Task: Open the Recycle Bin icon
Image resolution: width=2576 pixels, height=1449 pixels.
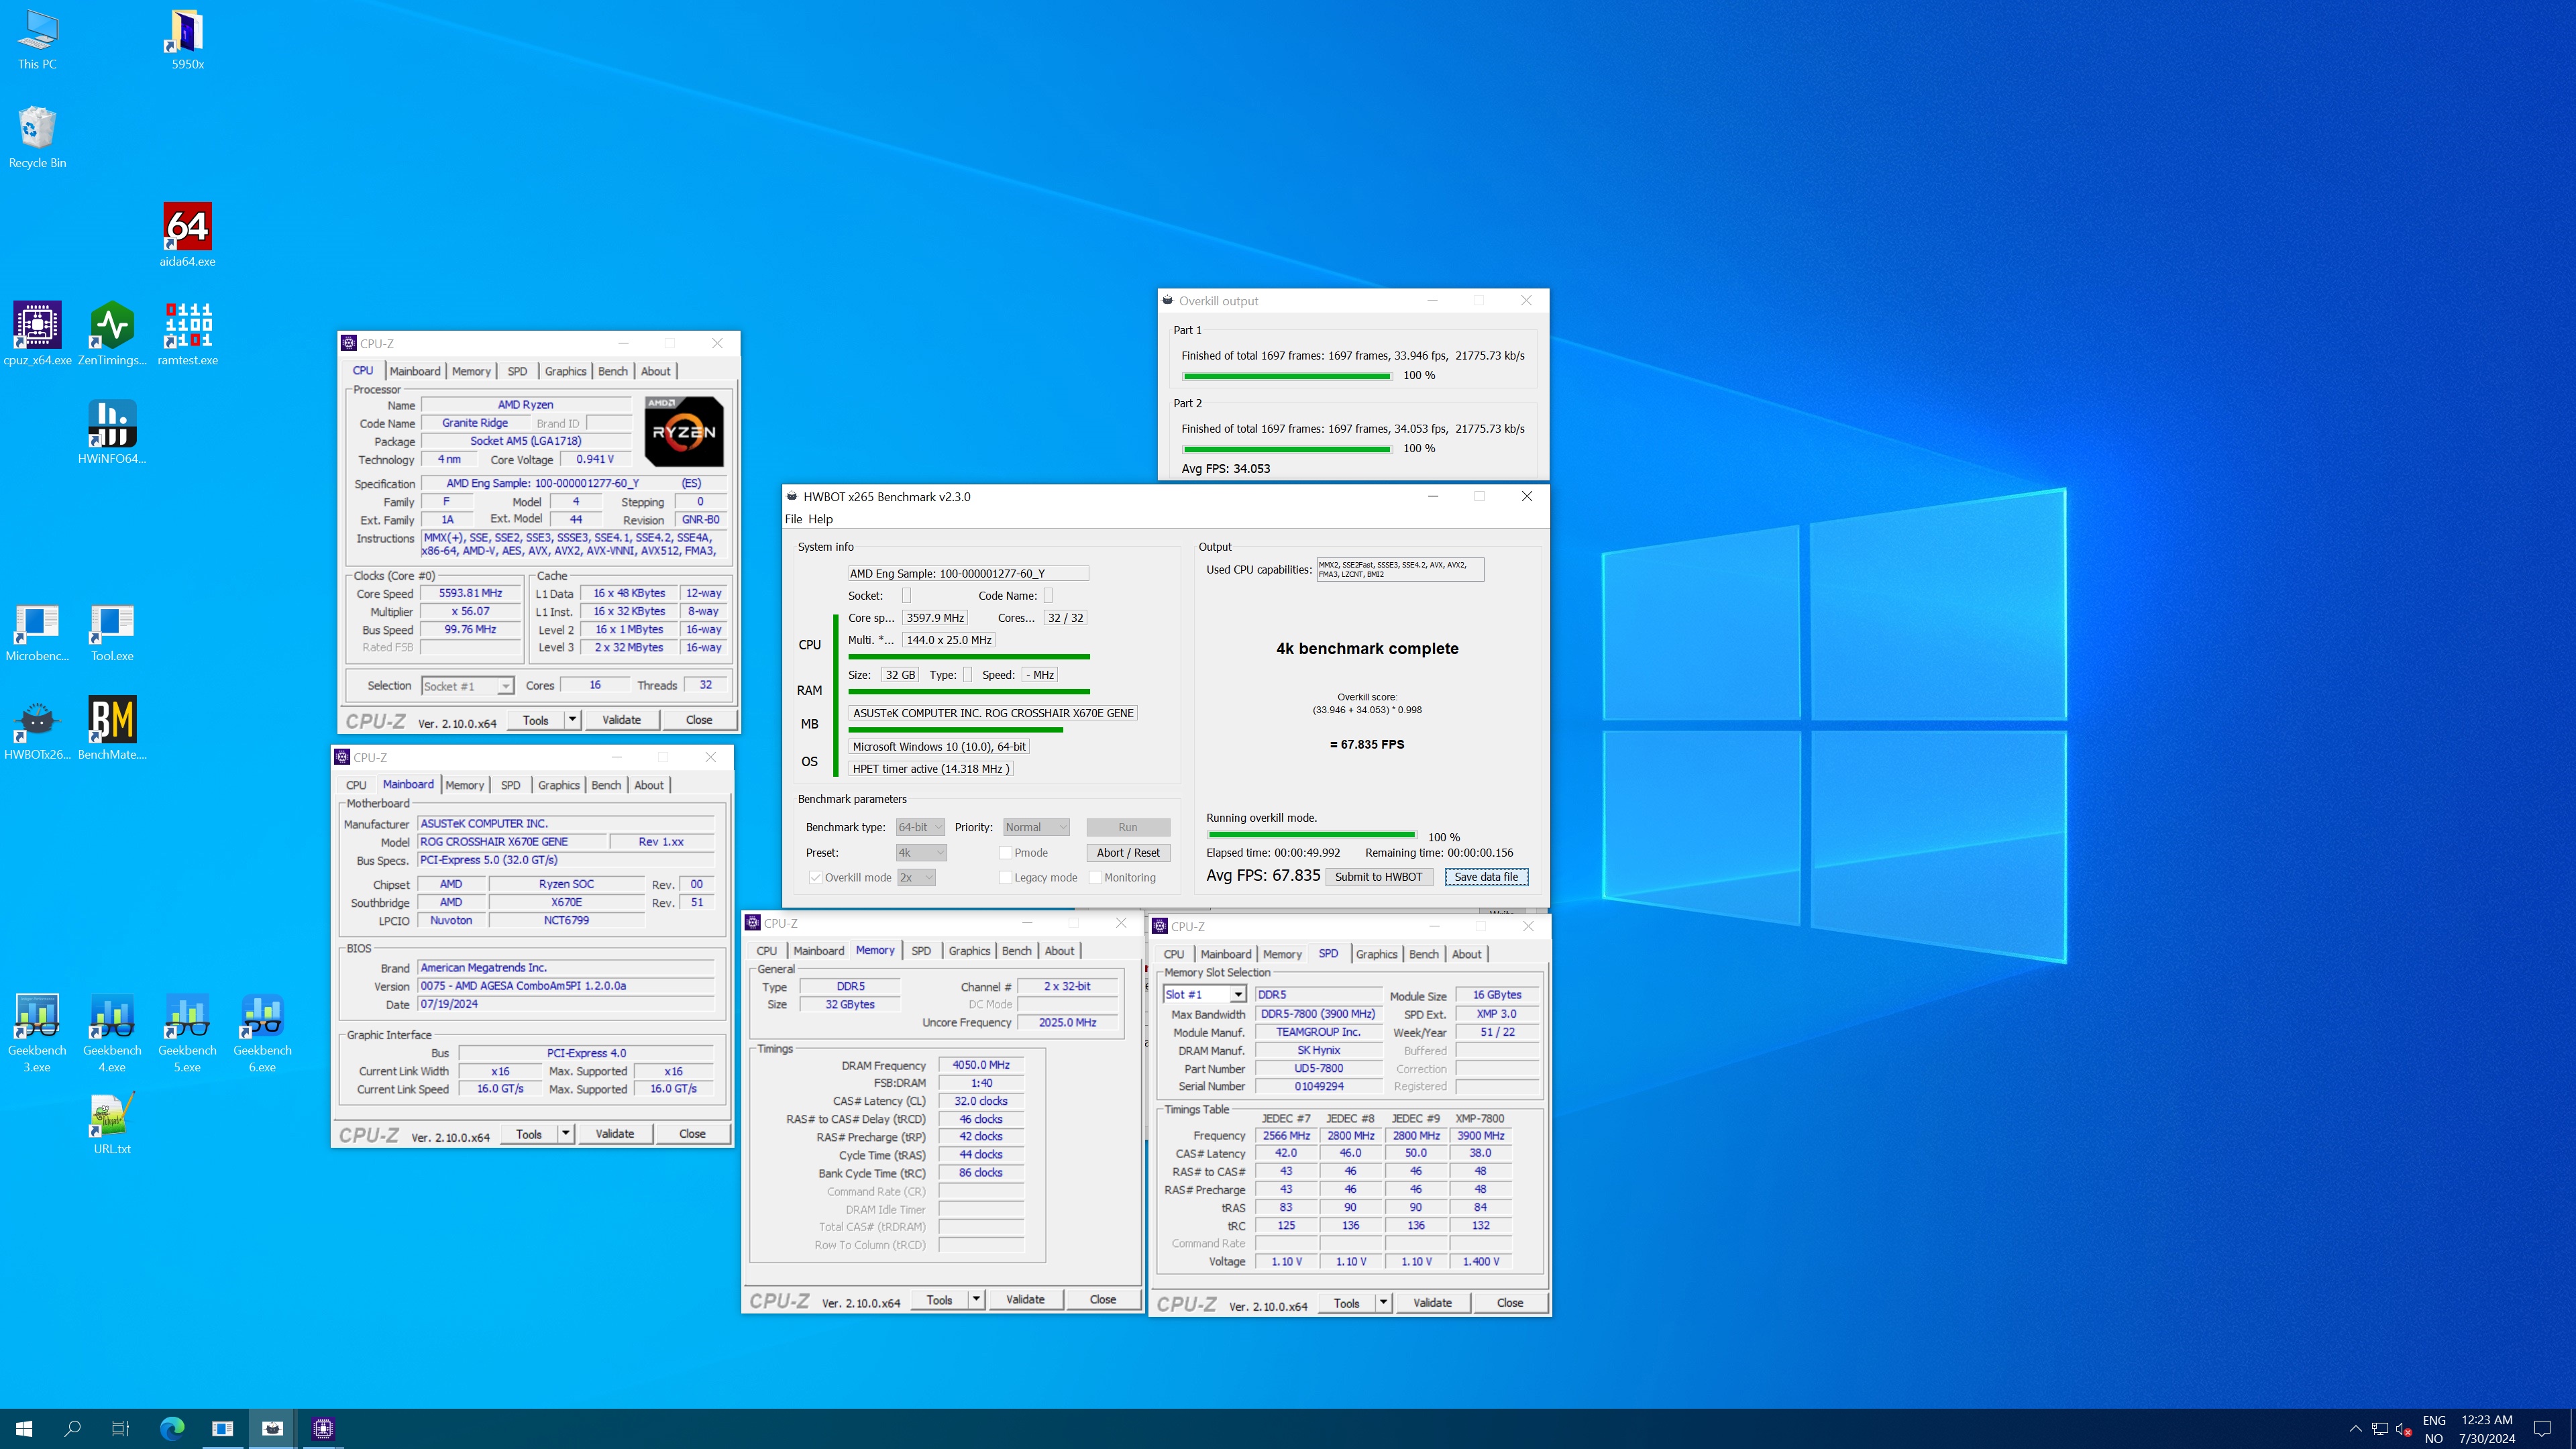Action: point(37,137)
